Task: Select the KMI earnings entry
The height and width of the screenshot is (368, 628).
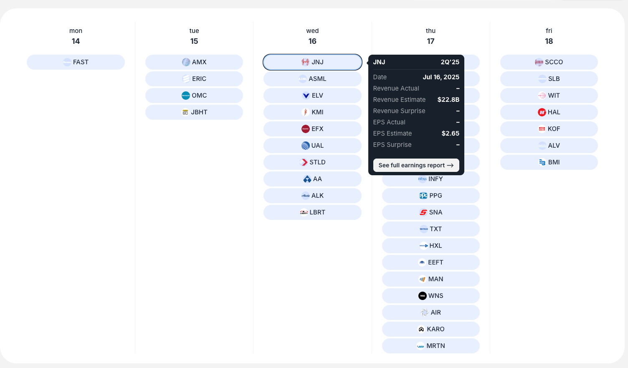Action: (312, 112)
